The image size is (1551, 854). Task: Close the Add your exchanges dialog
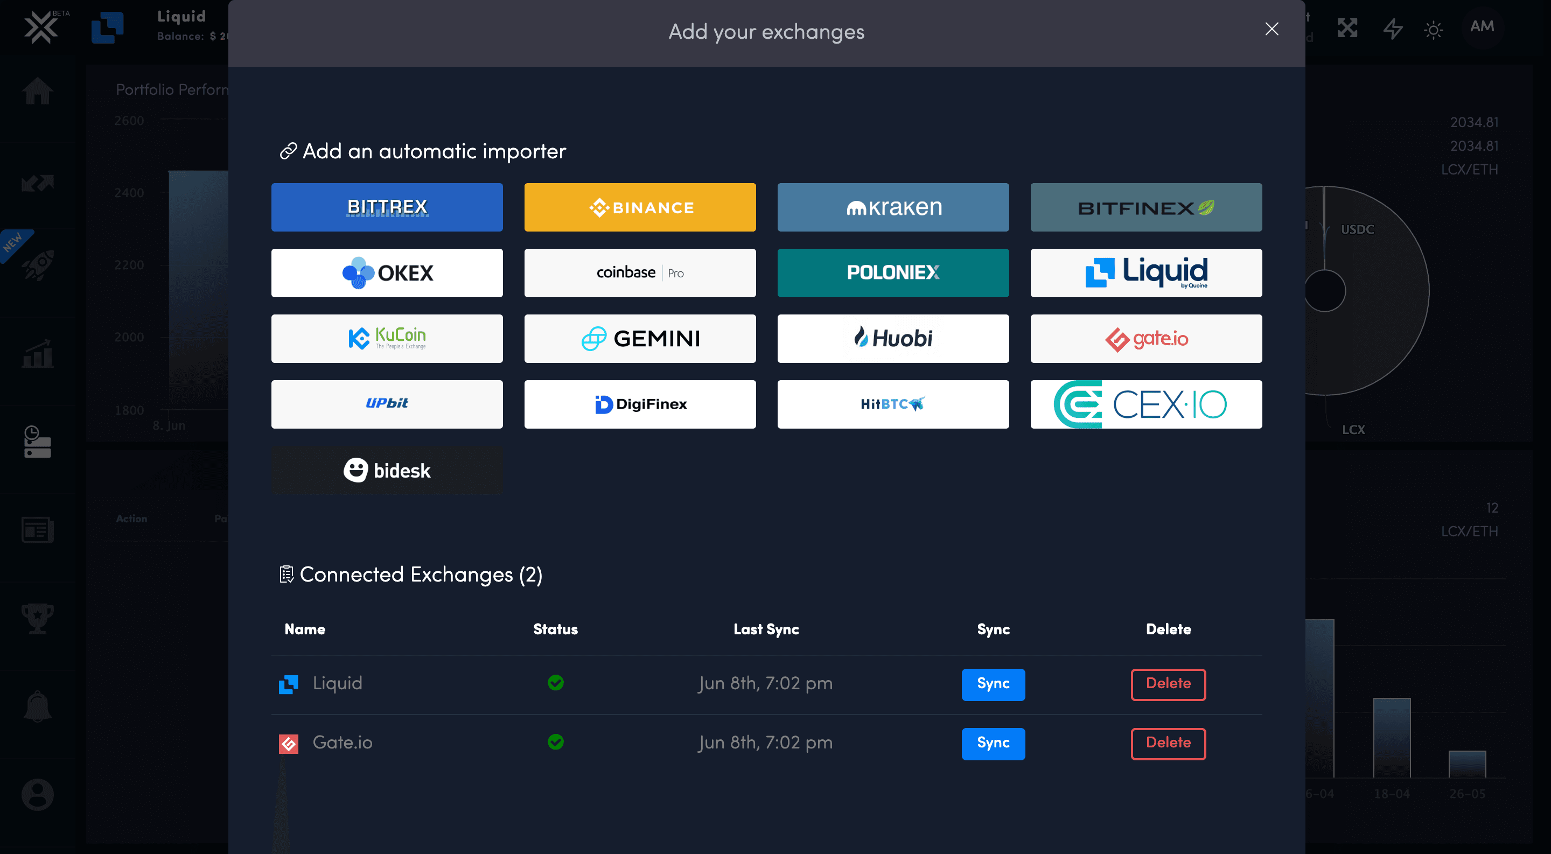[1271, 29]
